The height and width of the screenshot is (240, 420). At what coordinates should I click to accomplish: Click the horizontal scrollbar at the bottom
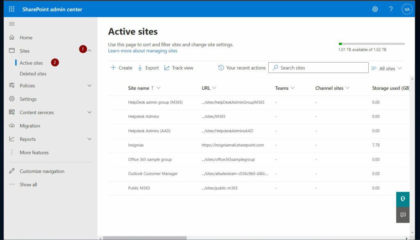(x=144, y=238)
